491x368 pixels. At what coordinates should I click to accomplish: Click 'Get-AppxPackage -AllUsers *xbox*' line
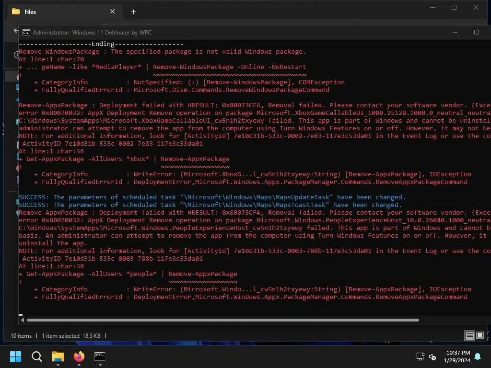click(x=124, y=159)
